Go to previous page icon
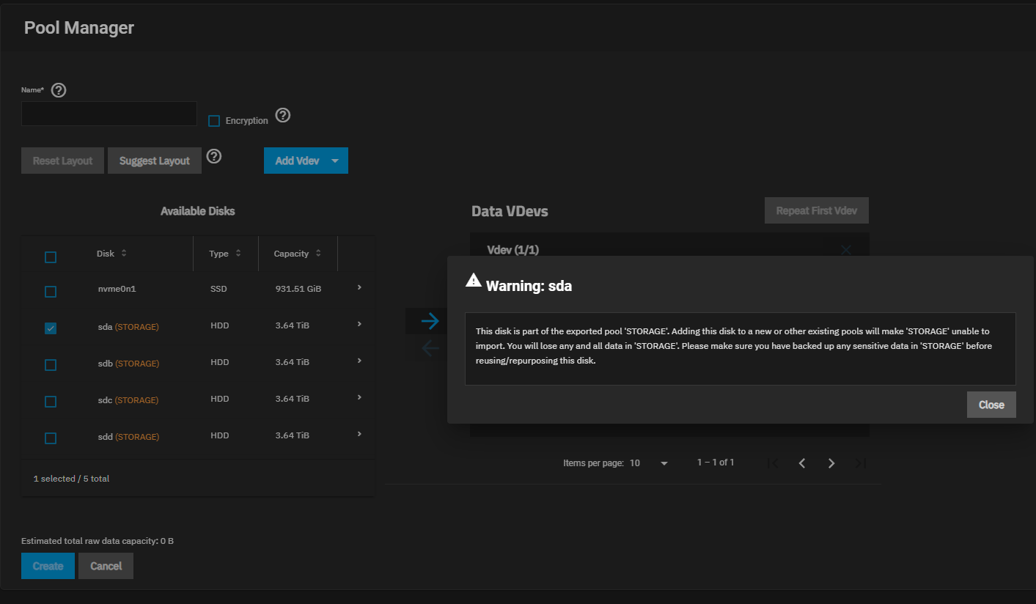 click(x=802, y=463)
